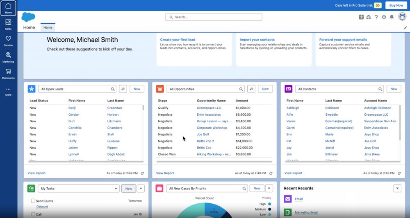Refresh the leads card data
Screen dimensions: 410x218
pyautogui.click(x=142, y=173)
